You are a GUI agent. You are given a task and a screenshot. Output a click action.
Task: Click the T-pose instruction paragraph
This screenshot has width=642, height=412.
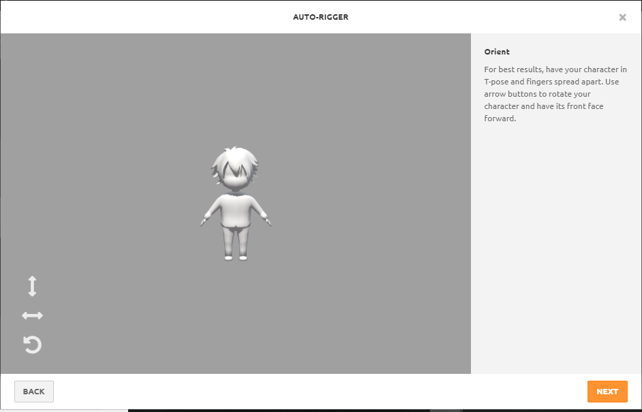[555, 94]
